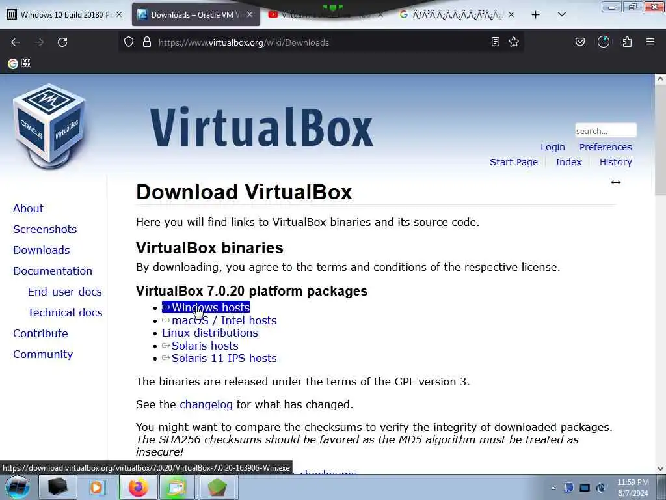
Task: Open Community in the sidebar
Action: (x=43, y=354)
